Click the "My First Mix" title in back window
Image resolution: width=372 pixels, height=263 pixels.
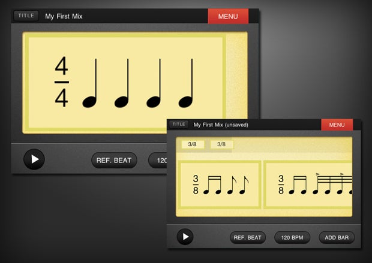pyautogui.click(x=64, y=16)
